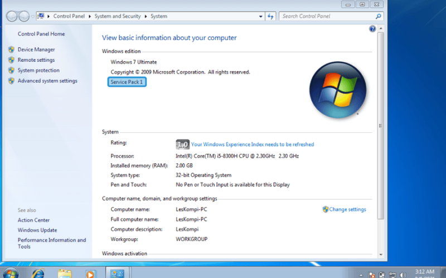Screen dimensions: 446x278
Task: Click the scrollbar up arrow
Action: coord(381,29)
